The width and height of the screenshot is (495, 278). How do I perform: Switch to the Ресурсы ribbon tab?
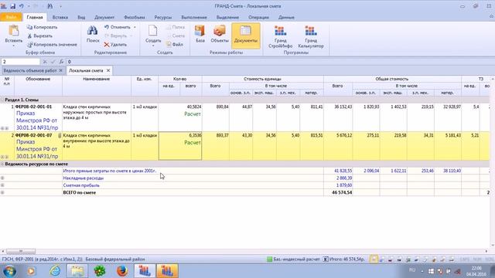(x=163, y=17)
